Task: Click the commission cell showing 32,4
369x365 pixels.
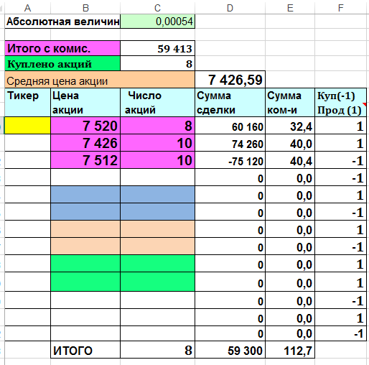Action: [x=290, y=126]
